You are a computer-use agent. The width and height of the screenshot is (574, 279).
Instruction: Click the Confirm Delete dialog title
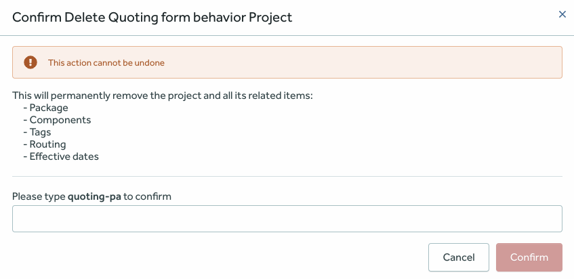152,17
